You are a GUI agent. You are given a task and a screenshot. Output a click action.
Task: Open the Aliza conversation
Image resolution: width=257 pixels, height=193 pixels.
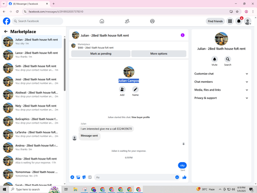(32, 161)
